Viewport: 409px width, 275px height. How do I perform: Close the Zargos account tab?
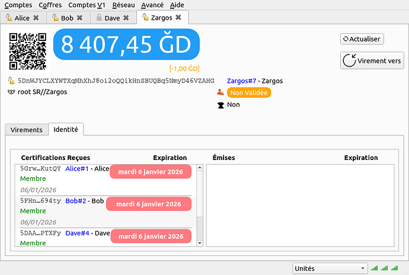(178, 18)
